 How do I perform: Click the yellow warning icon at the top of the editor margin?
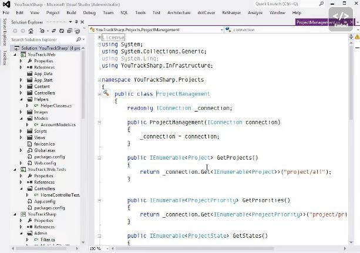click(x=357, y=37)
